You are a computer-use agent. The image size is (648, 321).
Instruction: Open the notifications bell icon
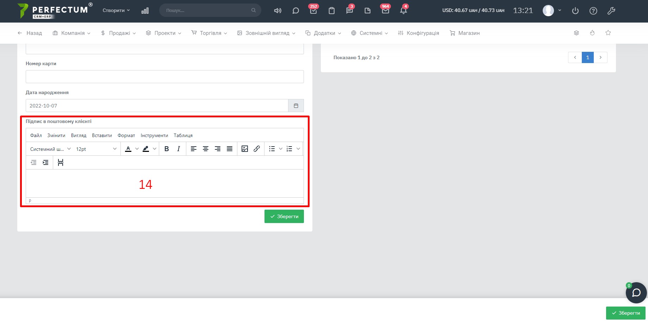pos(403,11)
